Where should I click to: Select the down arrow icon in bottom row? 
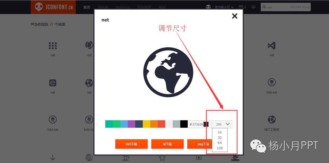point(53,157)
